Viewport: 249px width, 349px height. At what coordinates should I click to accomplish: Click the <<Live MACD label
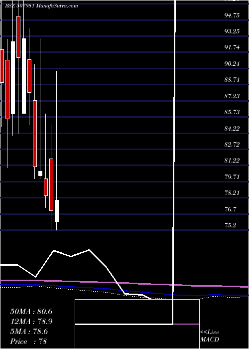pyautogui.click(x=210, y=336)
